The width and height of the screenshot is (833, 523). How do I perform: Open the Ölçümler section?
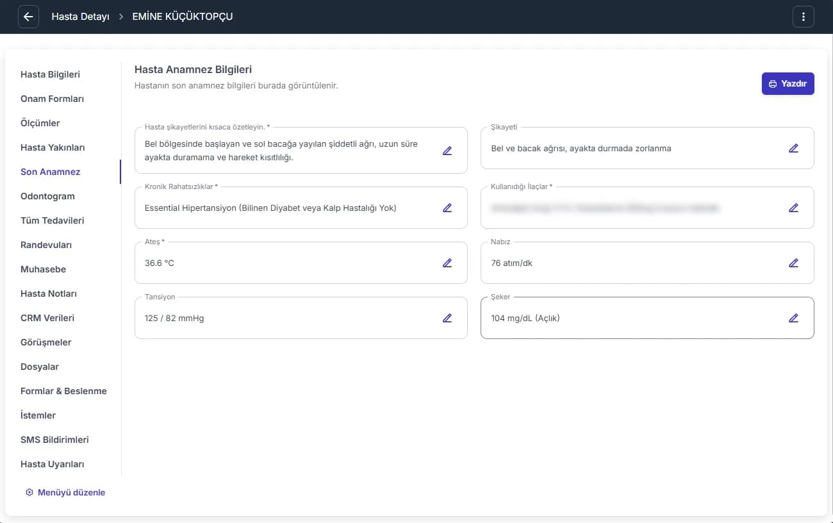(40, 123)
